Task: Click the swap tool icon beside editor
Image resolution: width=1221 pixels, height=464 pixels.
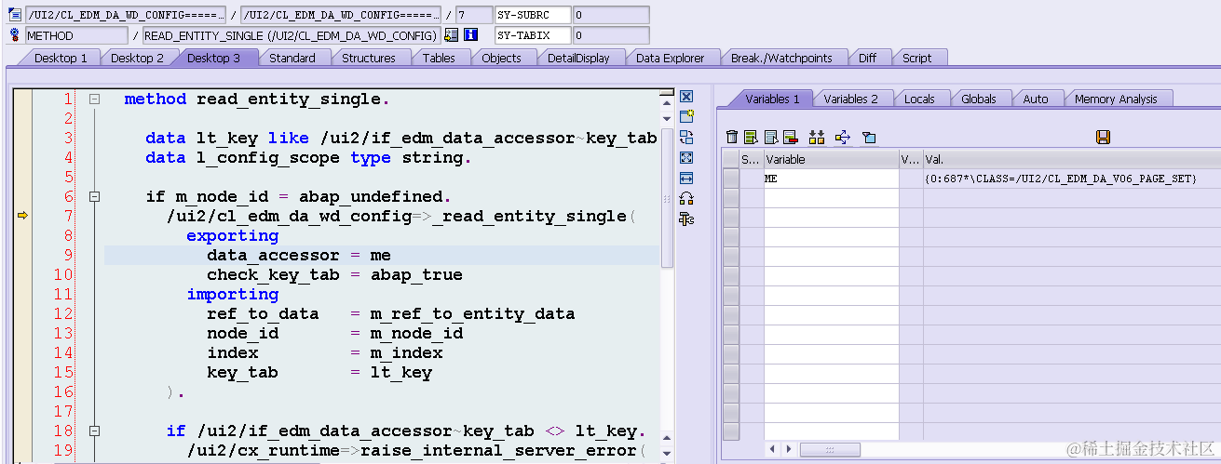Action: tap(686, 138)
